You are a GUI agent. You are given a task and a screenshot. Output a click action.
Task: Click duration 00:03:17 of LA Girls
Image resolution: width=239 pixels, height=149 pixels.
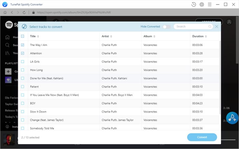197,62
